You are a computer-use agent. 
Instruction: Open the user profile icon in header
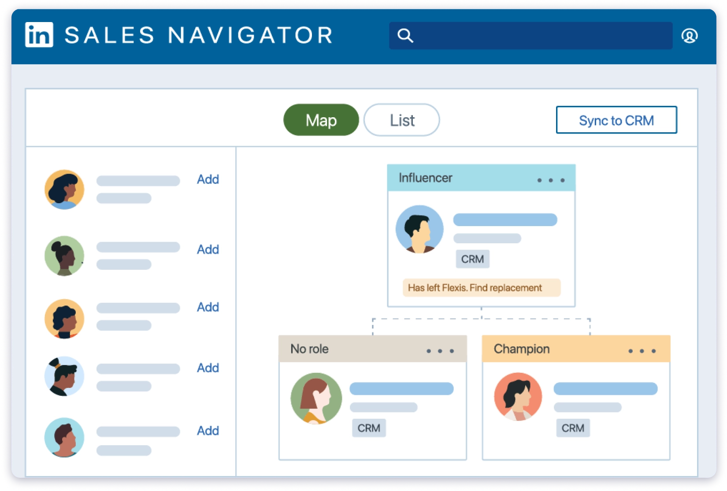689,36
